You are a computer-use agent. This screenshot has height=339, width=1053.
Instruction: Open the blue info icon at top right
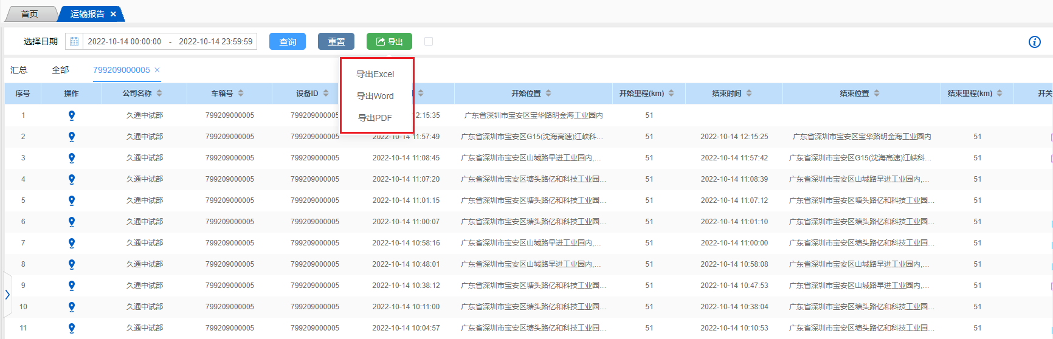click(x=1034, y=42)
